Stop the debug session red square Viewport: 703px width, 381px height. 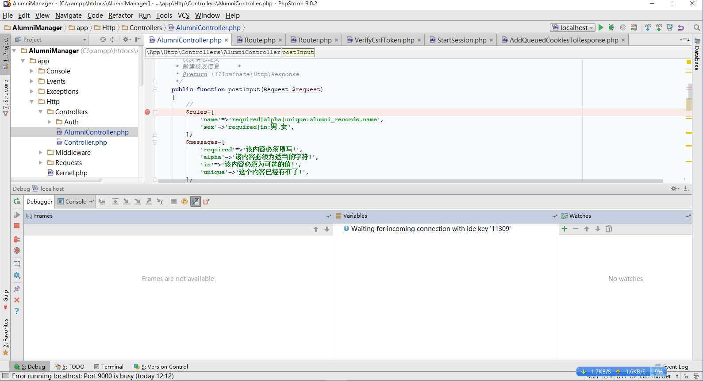(x=17, y=226)
